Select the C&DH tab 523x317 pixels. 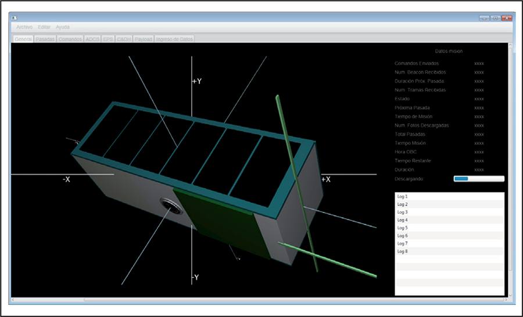(124, 39)
